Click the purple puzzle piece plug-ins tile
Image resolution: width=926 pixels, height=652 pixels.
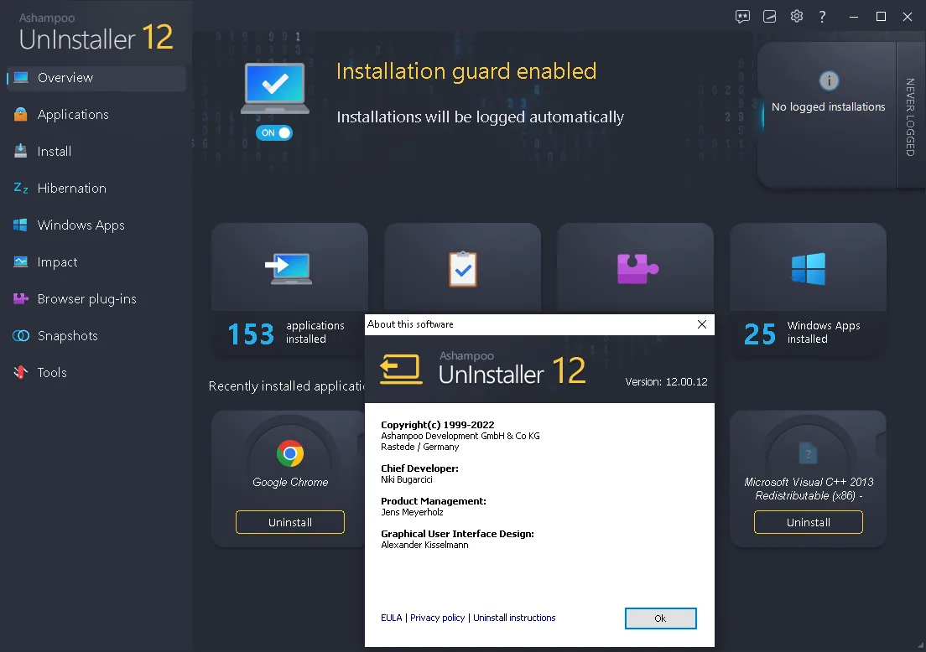pos(637,268)
